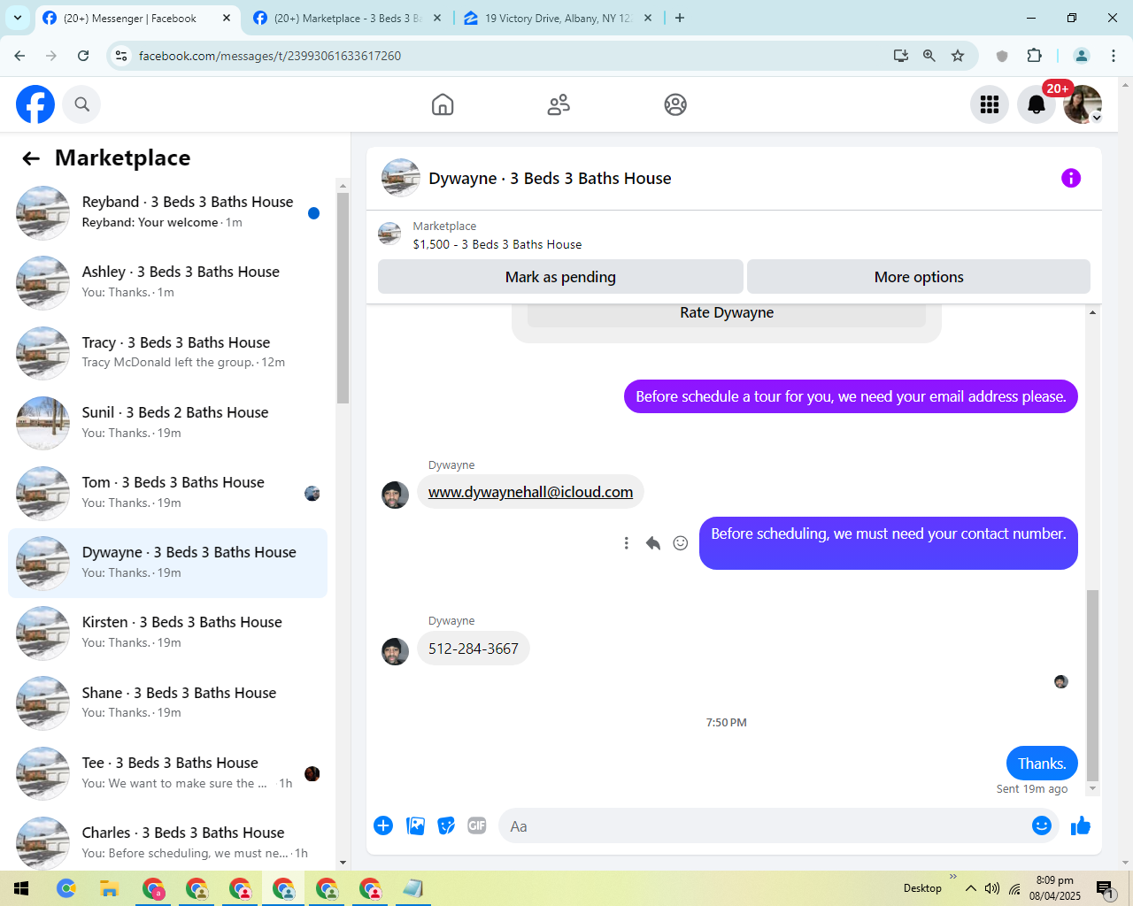The height and width of the screenshot is (906, 1133).
Task: Go back in browser history
Action: [x=19, y=56]
